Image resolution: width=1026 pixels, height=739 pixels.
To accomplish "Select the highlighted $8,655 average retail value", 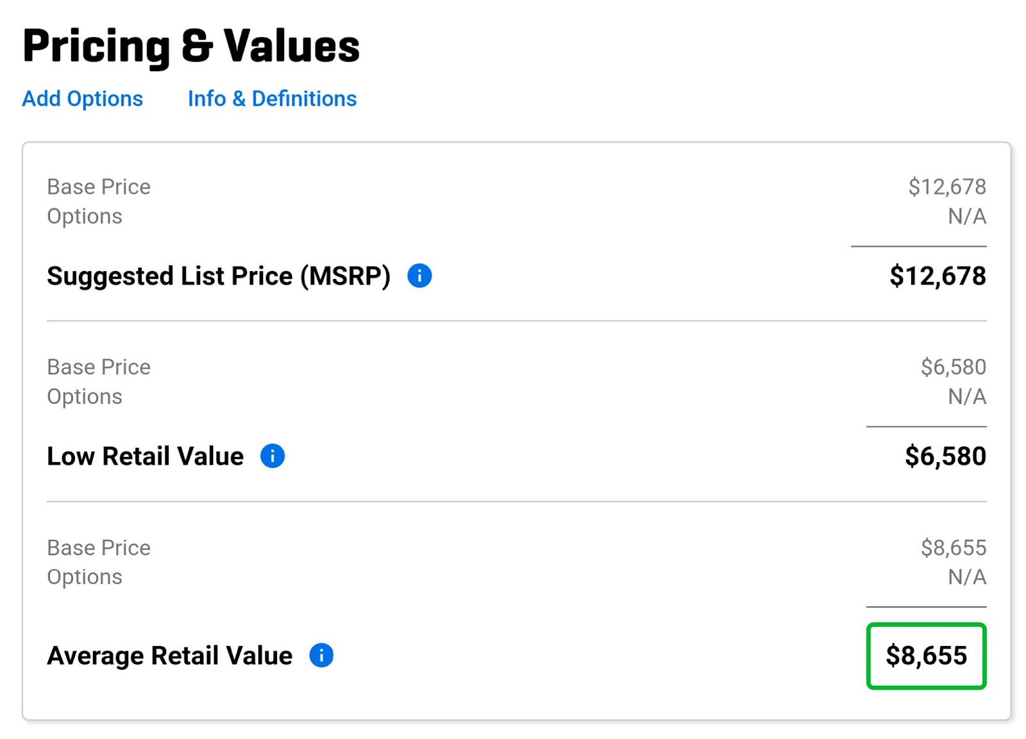I will tap(926, 656).
